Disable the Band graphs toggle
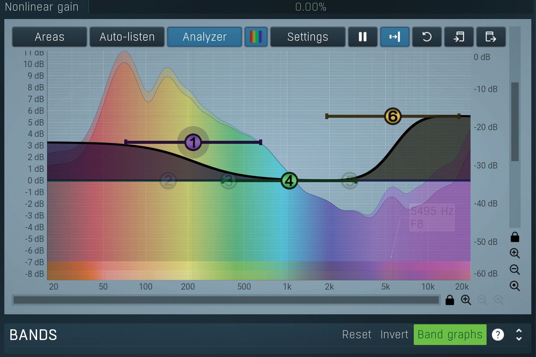The width and height of the screenshot is (536, 357). pyautogui.click(x=450, y=334)
